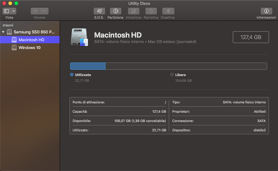This screenshot has width=278, height=171.
Task: Click the Interni sidebar section header
Action: coord(8,25)
